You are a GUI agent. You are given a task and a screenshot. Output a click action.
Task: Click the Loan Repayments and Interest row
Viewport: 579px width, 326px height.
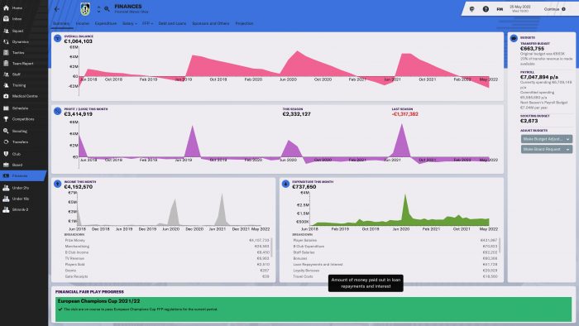pos(395,264)
